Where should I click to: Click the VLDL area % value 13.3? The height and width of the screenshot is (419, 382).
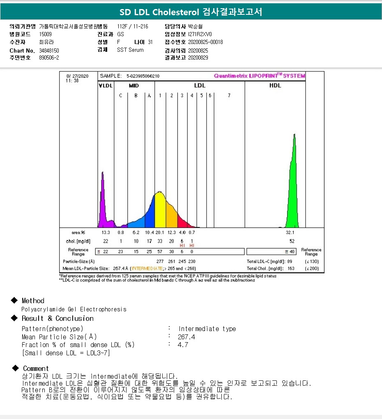(106, 233)
